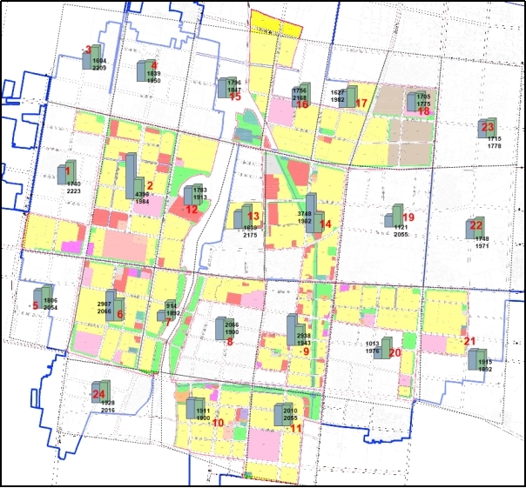The height and width of the screenshot is (488, 526).
Task: Select the 3748 value near zone 14
Action: (x=305, y=213)
